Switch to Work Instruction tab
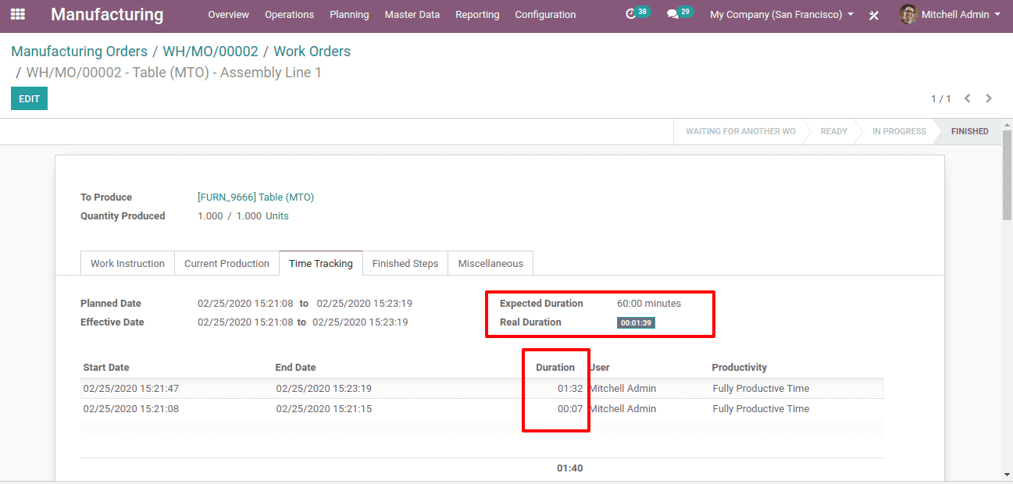This screenshot has width=1013, height=484. 127,263
